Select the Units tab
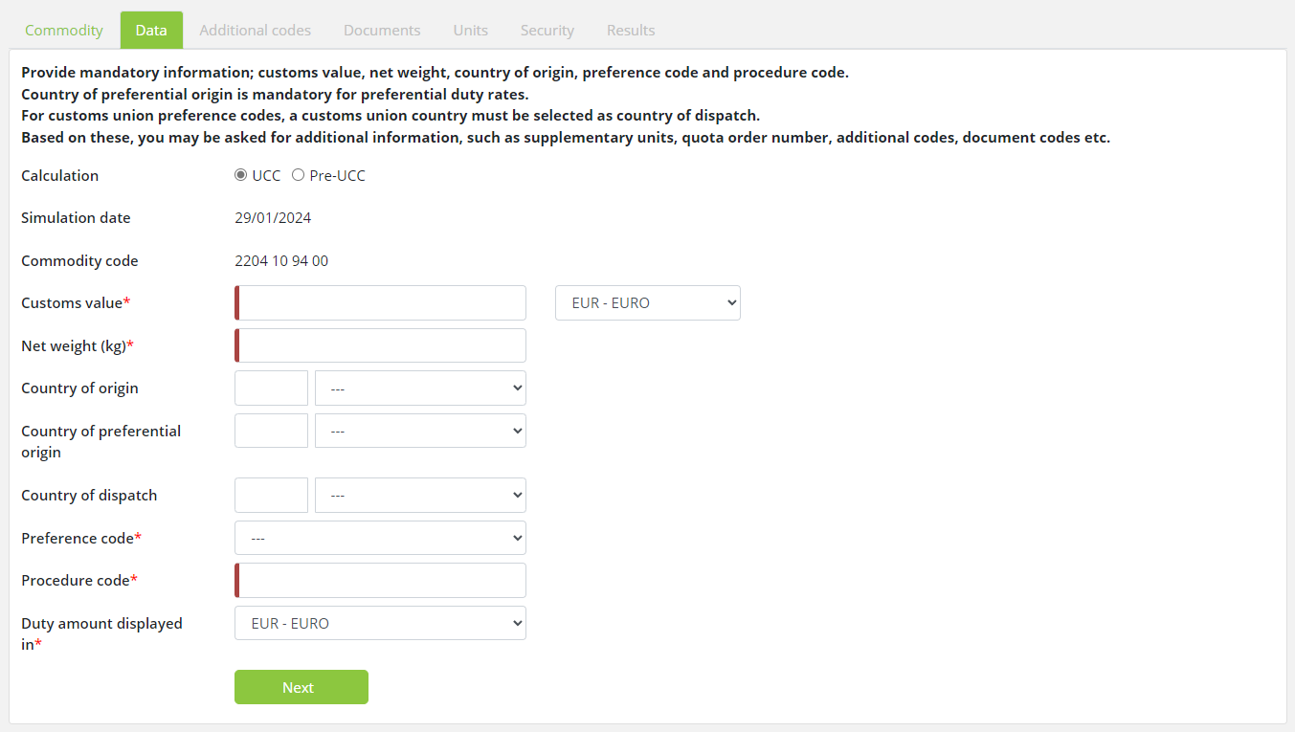 (x=470, y=30)
